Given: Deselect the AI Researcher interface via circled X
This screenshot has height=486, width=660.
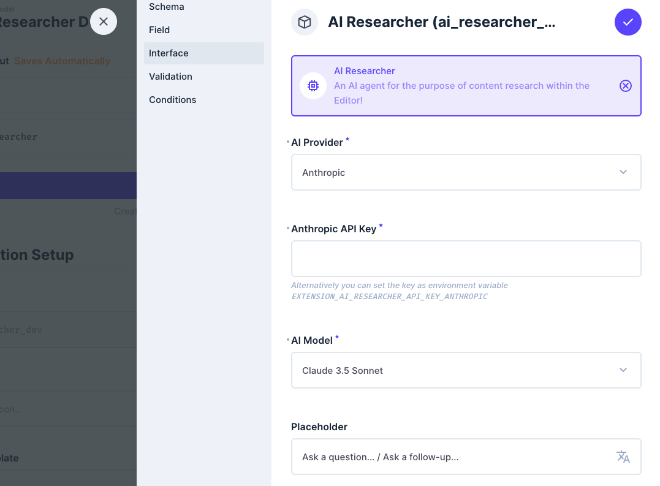Looking at the screenshot, I should click(626, 86).
